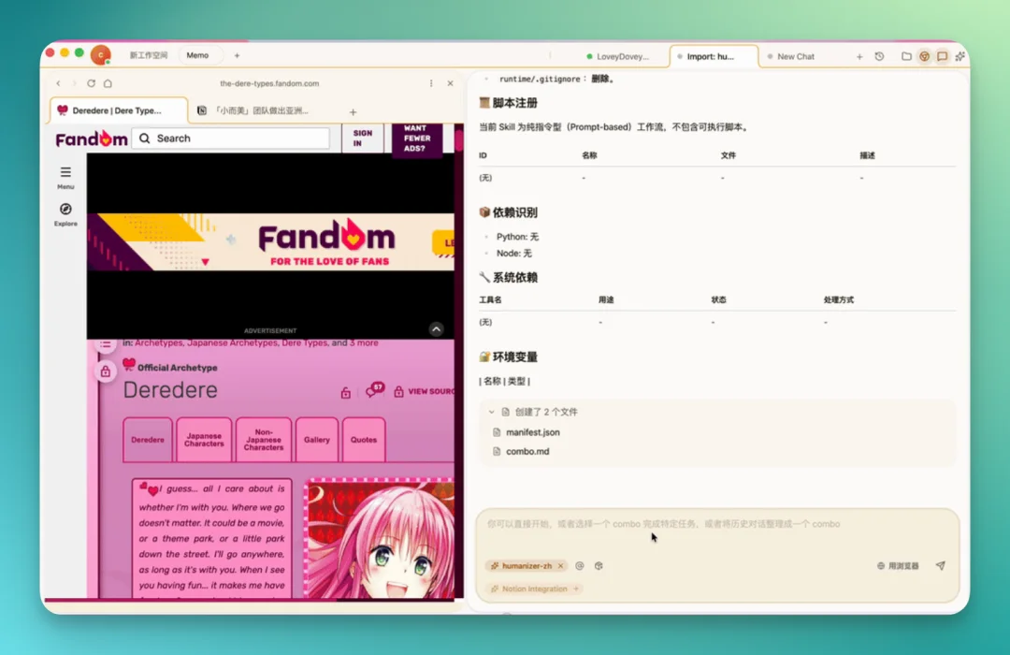Remove the humanizer-zh combo tag

click(x=562, y=566)
